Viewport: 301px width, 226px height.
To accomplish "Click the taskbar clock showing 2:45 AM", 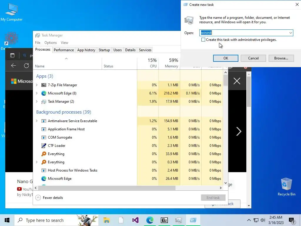I will tap(276, 220).
